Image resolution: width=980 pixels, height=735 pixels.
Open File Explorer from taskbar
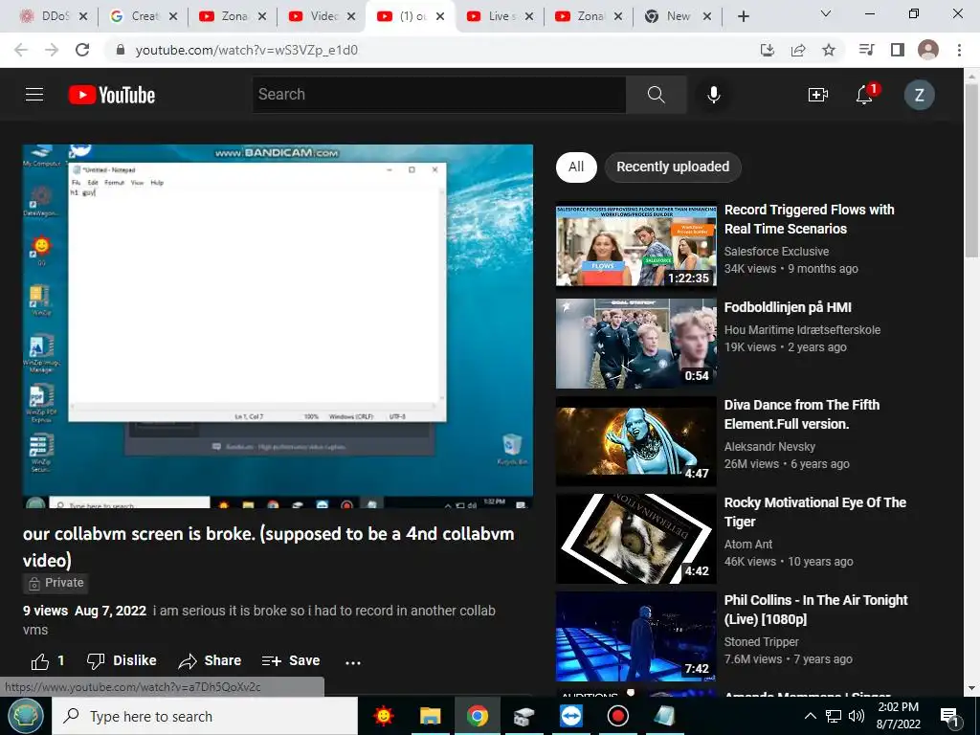(430, 716)
